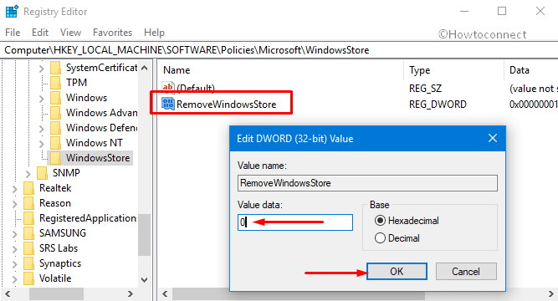Viewport: 558px width, 301px height.
Task: Click the RegisteredApplications folder icon
Action: (28, 218)
